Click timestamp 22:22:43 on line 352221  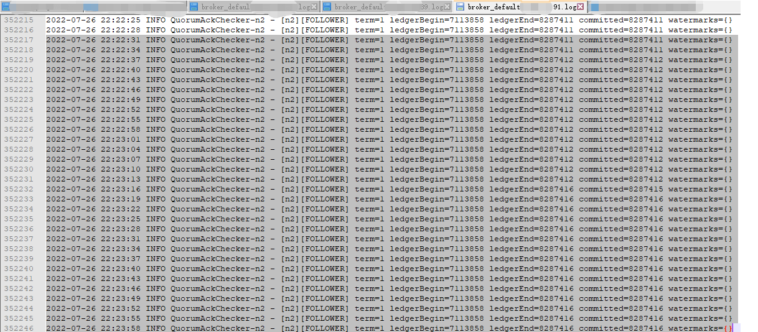click(121, 80)
